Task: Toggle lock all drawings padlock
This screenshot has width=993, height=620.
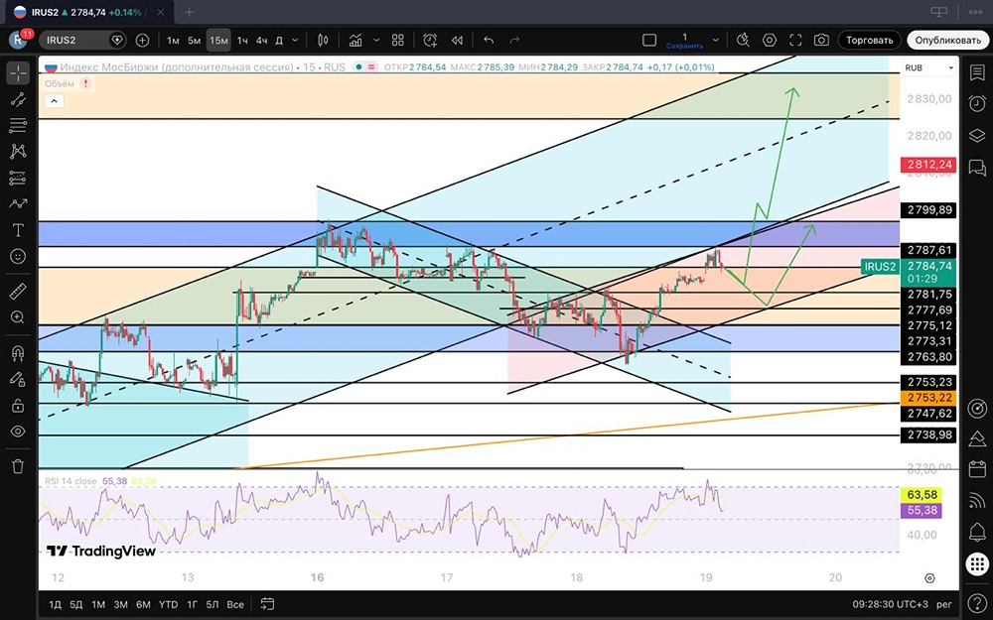Action: click(x=18, y=406)
